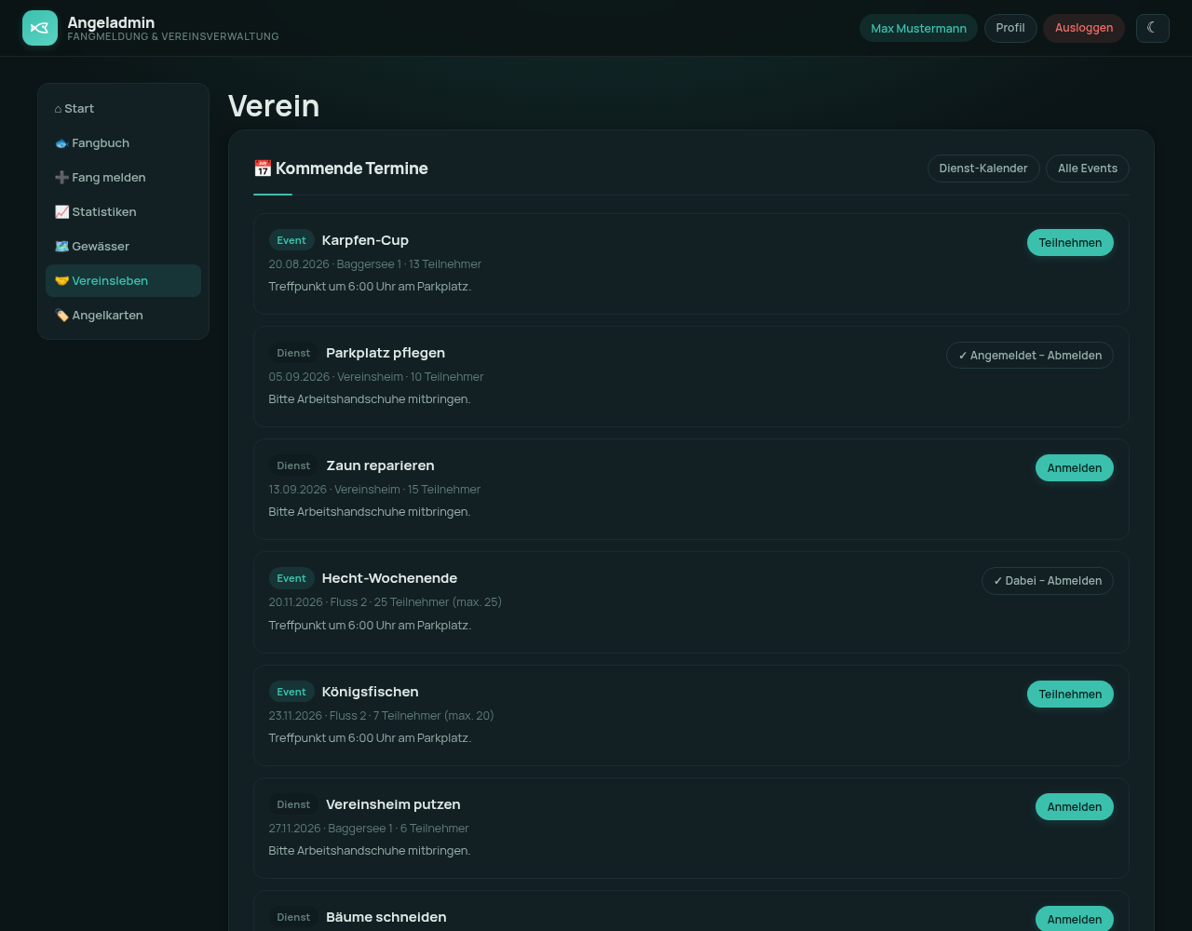This screenshot has width=1192, height=931.
Task: Click '05.09.2026 · Vereinsheim · 10 Teilnehmer'
Action: 376,377
